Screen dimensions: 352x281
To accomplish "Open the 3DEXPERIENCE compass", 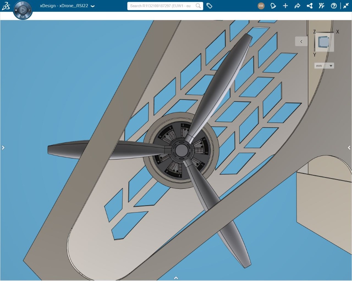I will [x=23, y=10].
